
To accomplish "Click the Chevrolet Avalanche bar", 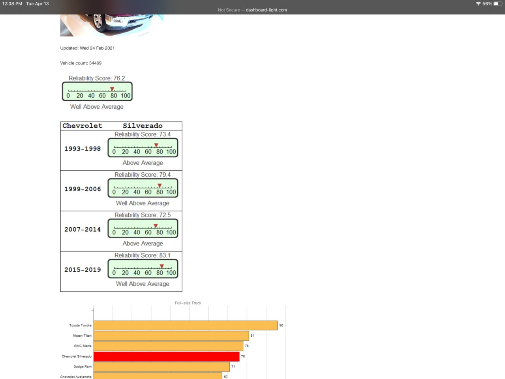I will click(x=158, y=376).
